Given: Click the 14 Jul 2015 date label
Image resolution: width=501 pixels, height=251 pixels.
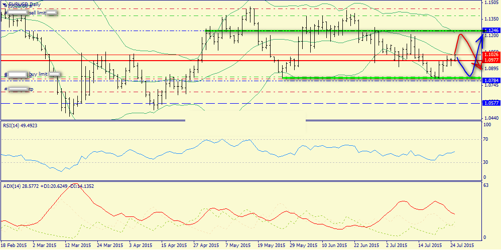Looking at the screenshot, I should (430, 245).
